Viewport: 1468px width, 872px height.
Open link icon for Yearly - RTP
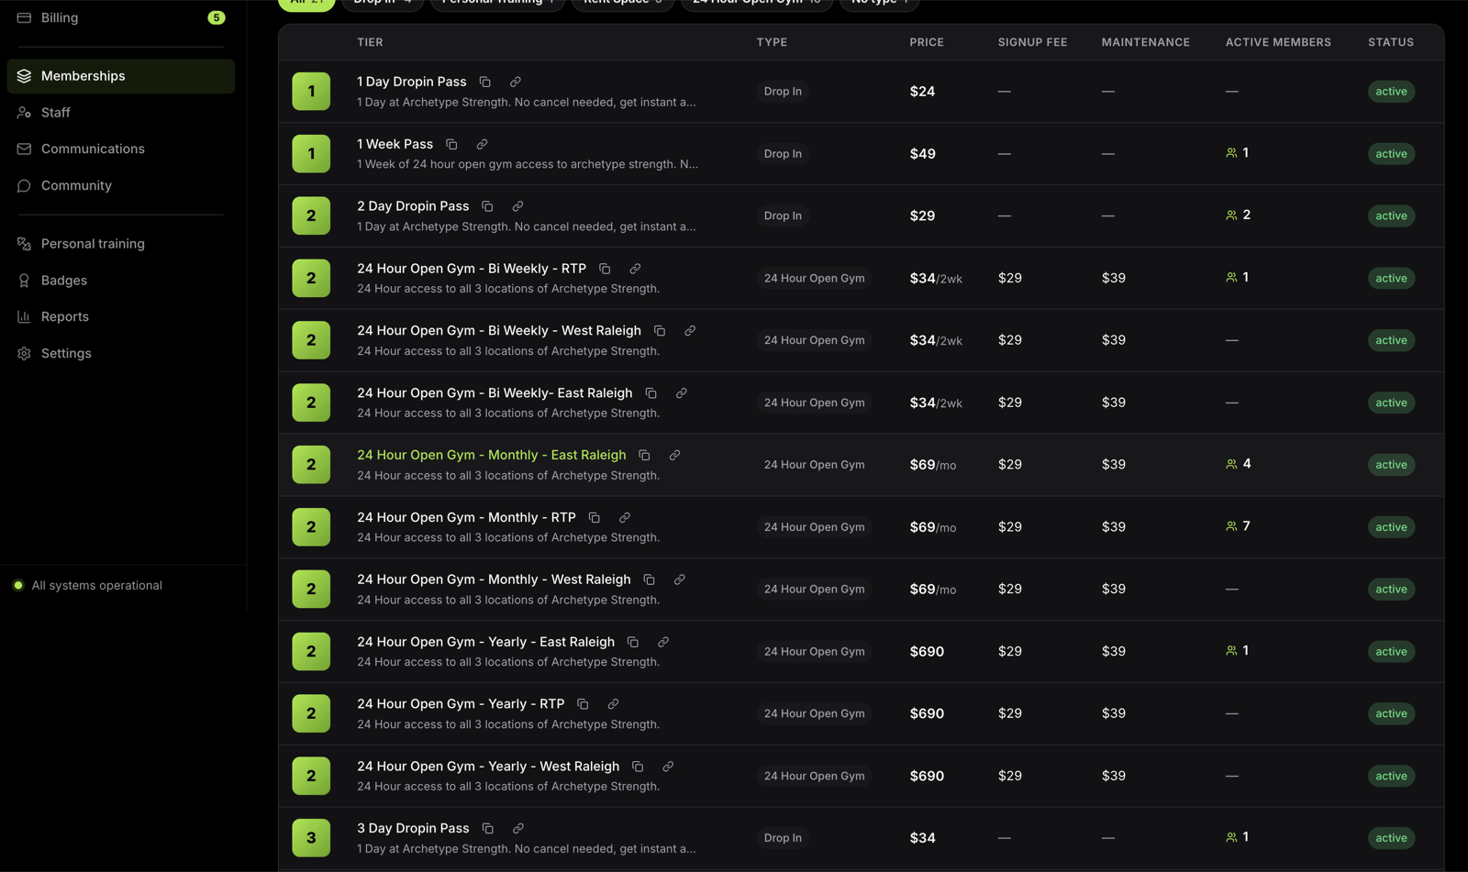[613, 704]
